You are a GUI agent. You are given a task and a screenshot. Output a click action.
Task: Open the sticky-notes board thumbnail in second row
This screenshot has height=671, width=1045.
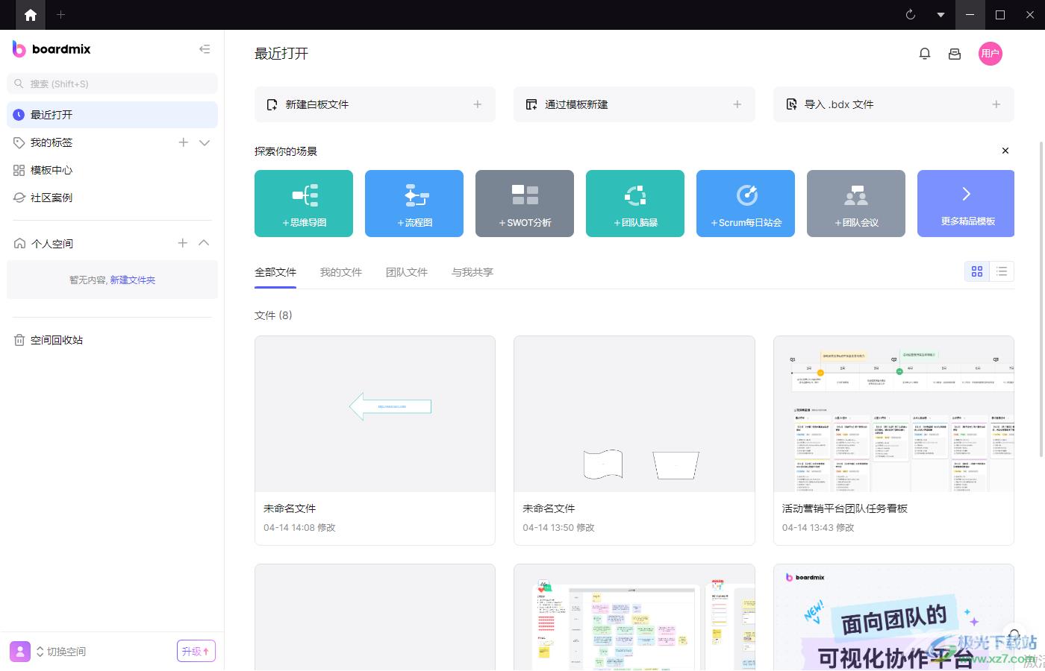[634, 617]
